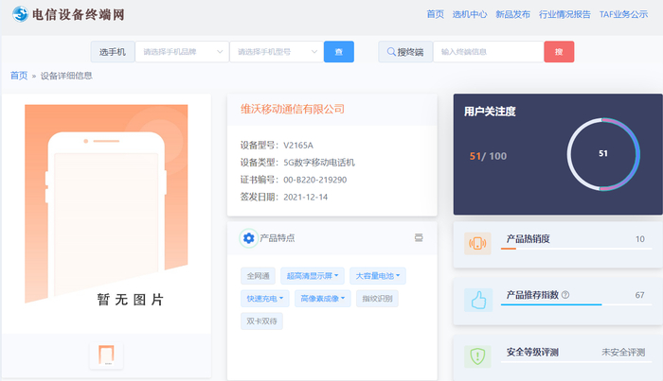The height and width of the screenshot is (381, 663).
Task: Click the 电信设备终端网 globe logo
Action: coord(19,14)
